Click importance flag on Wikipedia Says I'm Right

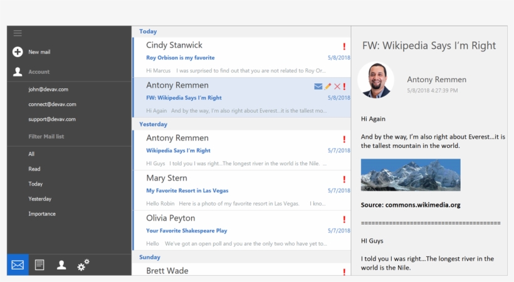[344, 139]
